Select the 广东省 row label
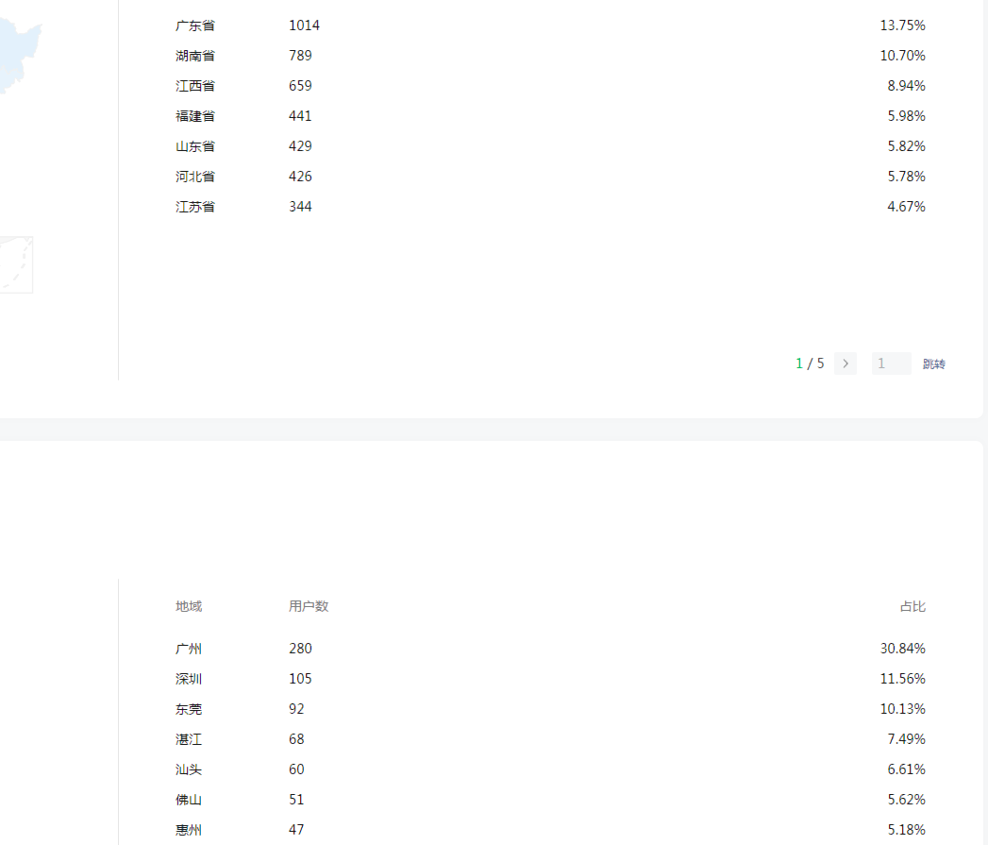 click(195, 25)
